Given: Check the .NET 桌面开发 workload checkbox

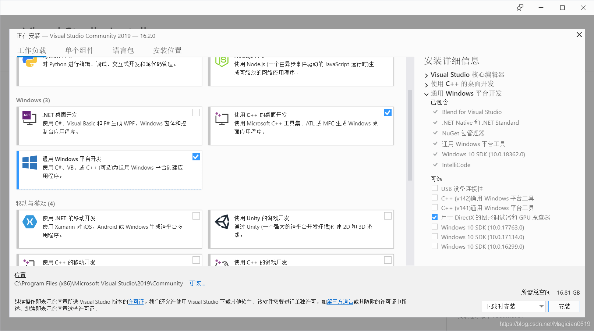Looking at the screenshot, I should [x=196, y=113].
